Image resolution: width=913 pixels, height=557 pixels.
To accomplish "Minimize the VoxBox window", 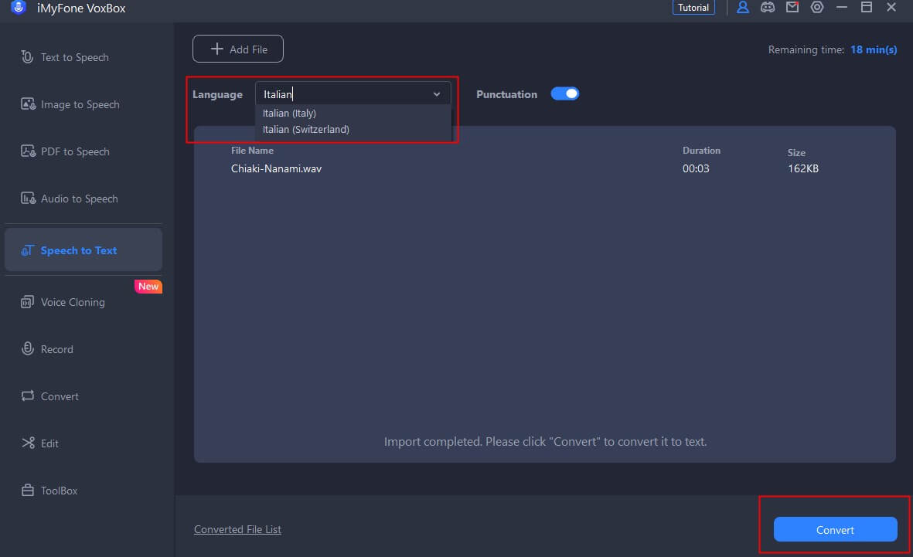I will (841, 7).
